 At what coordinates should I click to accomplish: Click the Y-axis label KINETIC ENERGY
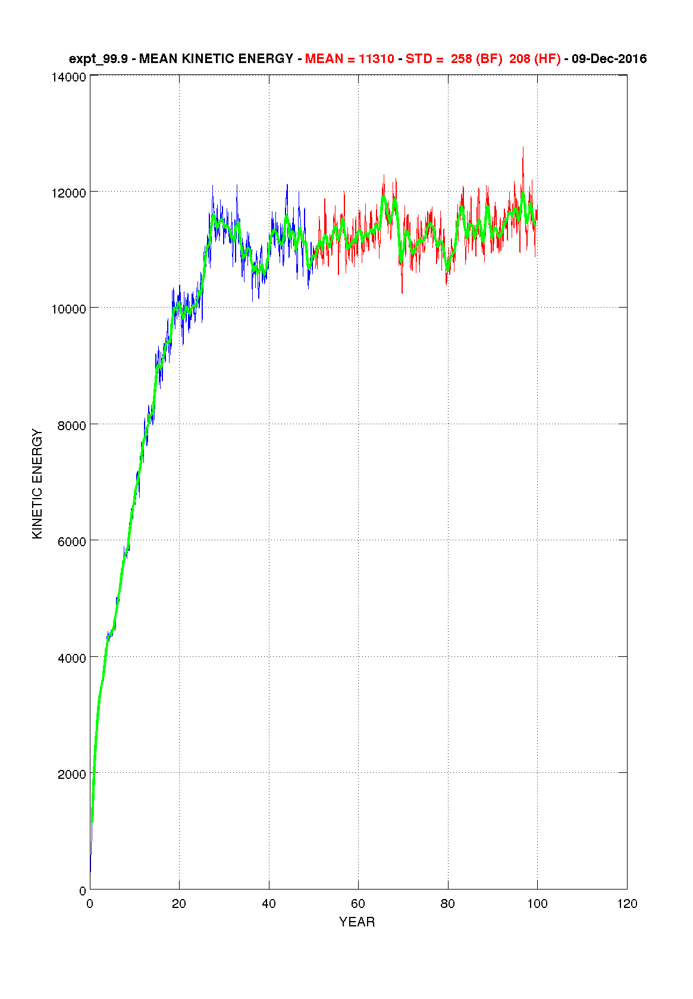(37, 484)
